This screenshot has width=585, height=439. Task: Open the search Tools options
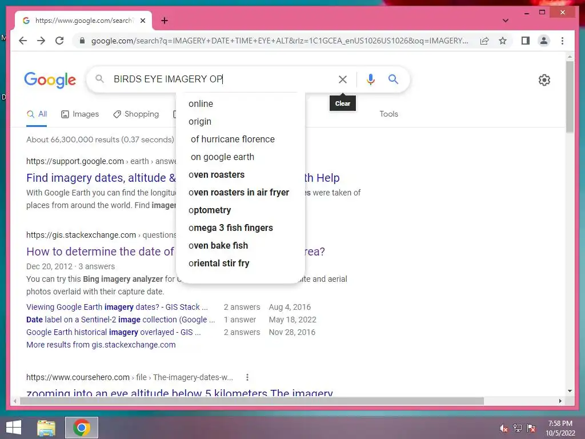[x=388, y=114]
